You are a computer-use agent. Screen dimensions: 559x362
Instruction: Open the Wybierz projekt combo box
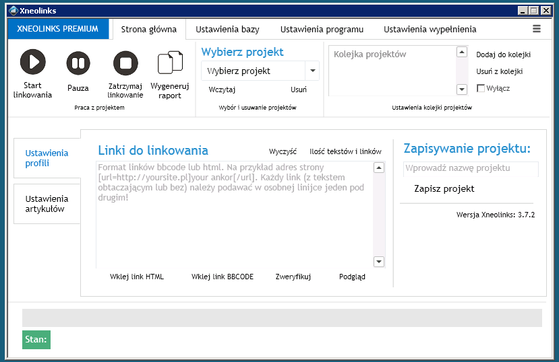tap(260, 71)
